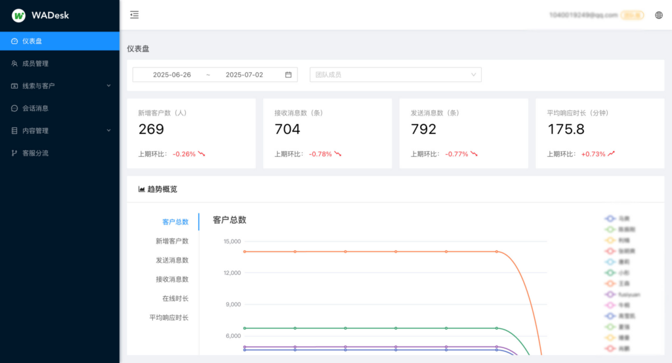Viewport: 672px width, 363px height.
Task: Click the WADesk logo icon
Action: (x=18, y=16)
